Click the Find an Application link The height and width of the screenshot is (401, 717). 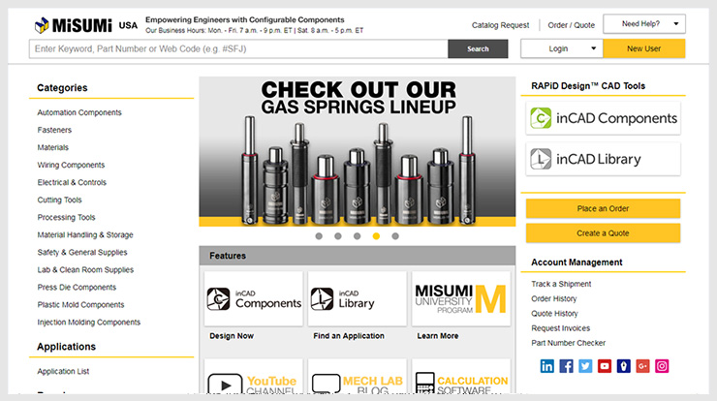click(349, 335)
